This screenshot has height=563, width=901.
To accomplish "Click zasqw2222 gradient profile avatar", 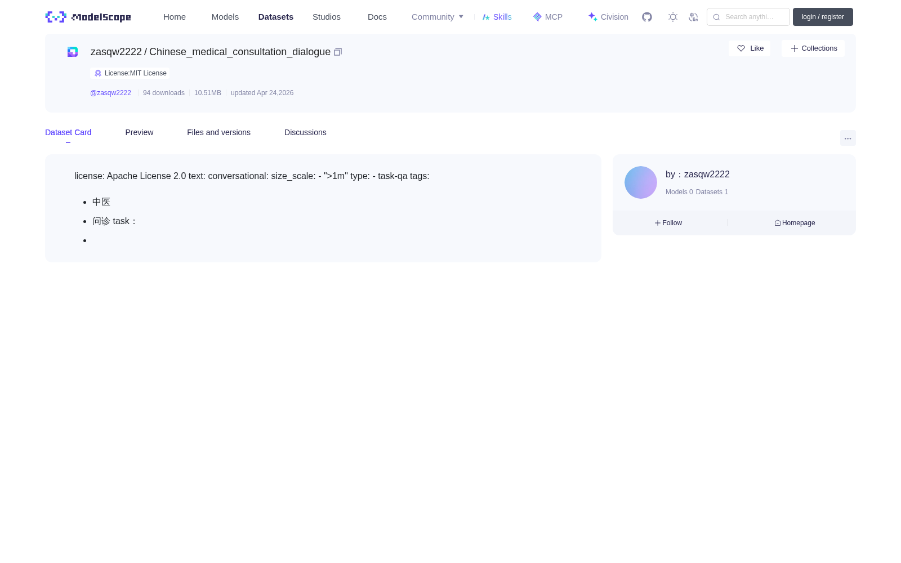I will (x=641, y=182).
